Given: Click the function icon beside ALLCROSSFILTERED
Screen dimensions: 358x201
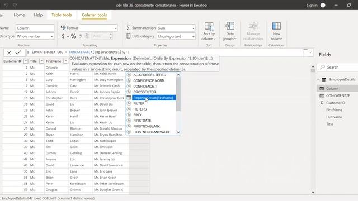Looking at the screenshot, I should tap(129, 75).
